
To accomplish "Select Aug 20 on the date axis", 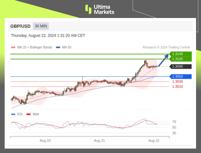I will tap(45, 141).
